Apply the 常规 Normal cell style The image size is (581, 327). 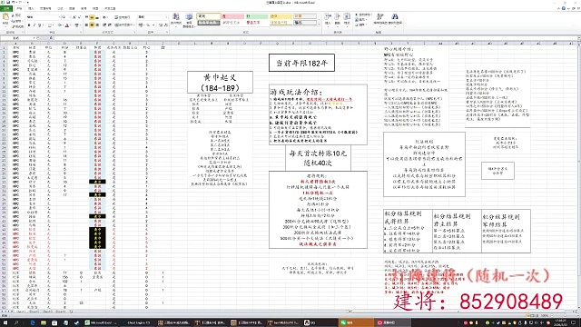point(209,16)
